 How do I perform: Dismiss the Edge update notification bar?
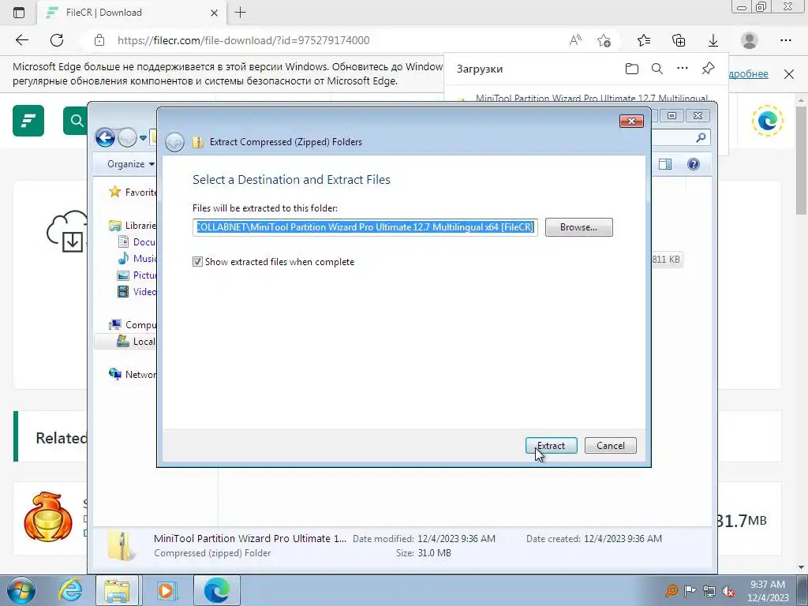[x=789, y=74]
